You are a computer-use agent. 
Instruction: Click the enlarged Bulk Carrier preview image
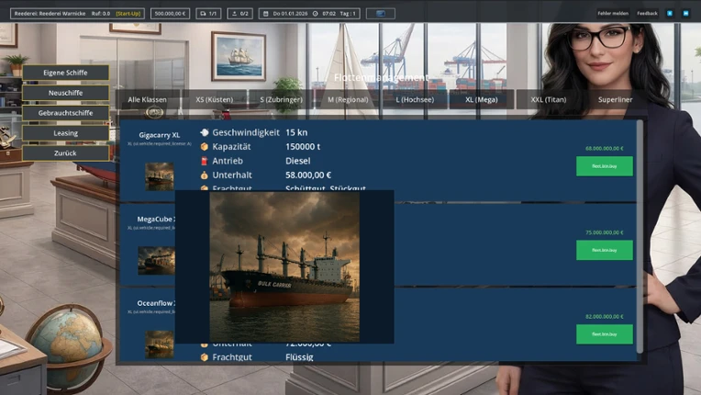click(284, 267)
